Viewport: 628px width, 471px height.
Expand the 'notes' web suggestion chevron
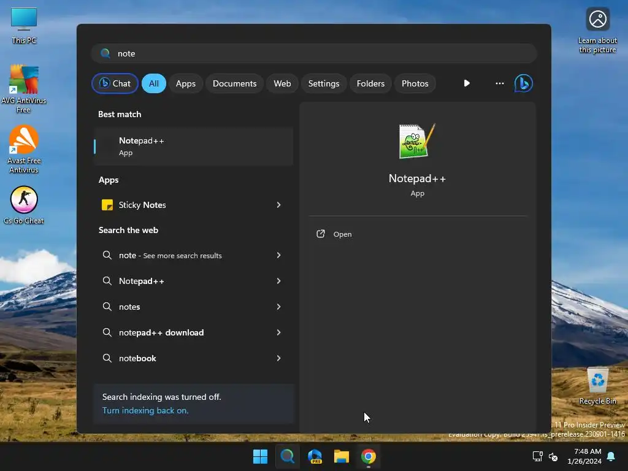tap(278, 307)
